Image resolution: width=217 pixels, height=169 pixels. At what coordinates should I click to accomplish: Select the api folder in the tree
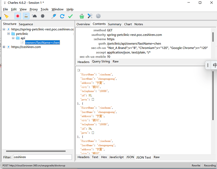pos(23,38)
